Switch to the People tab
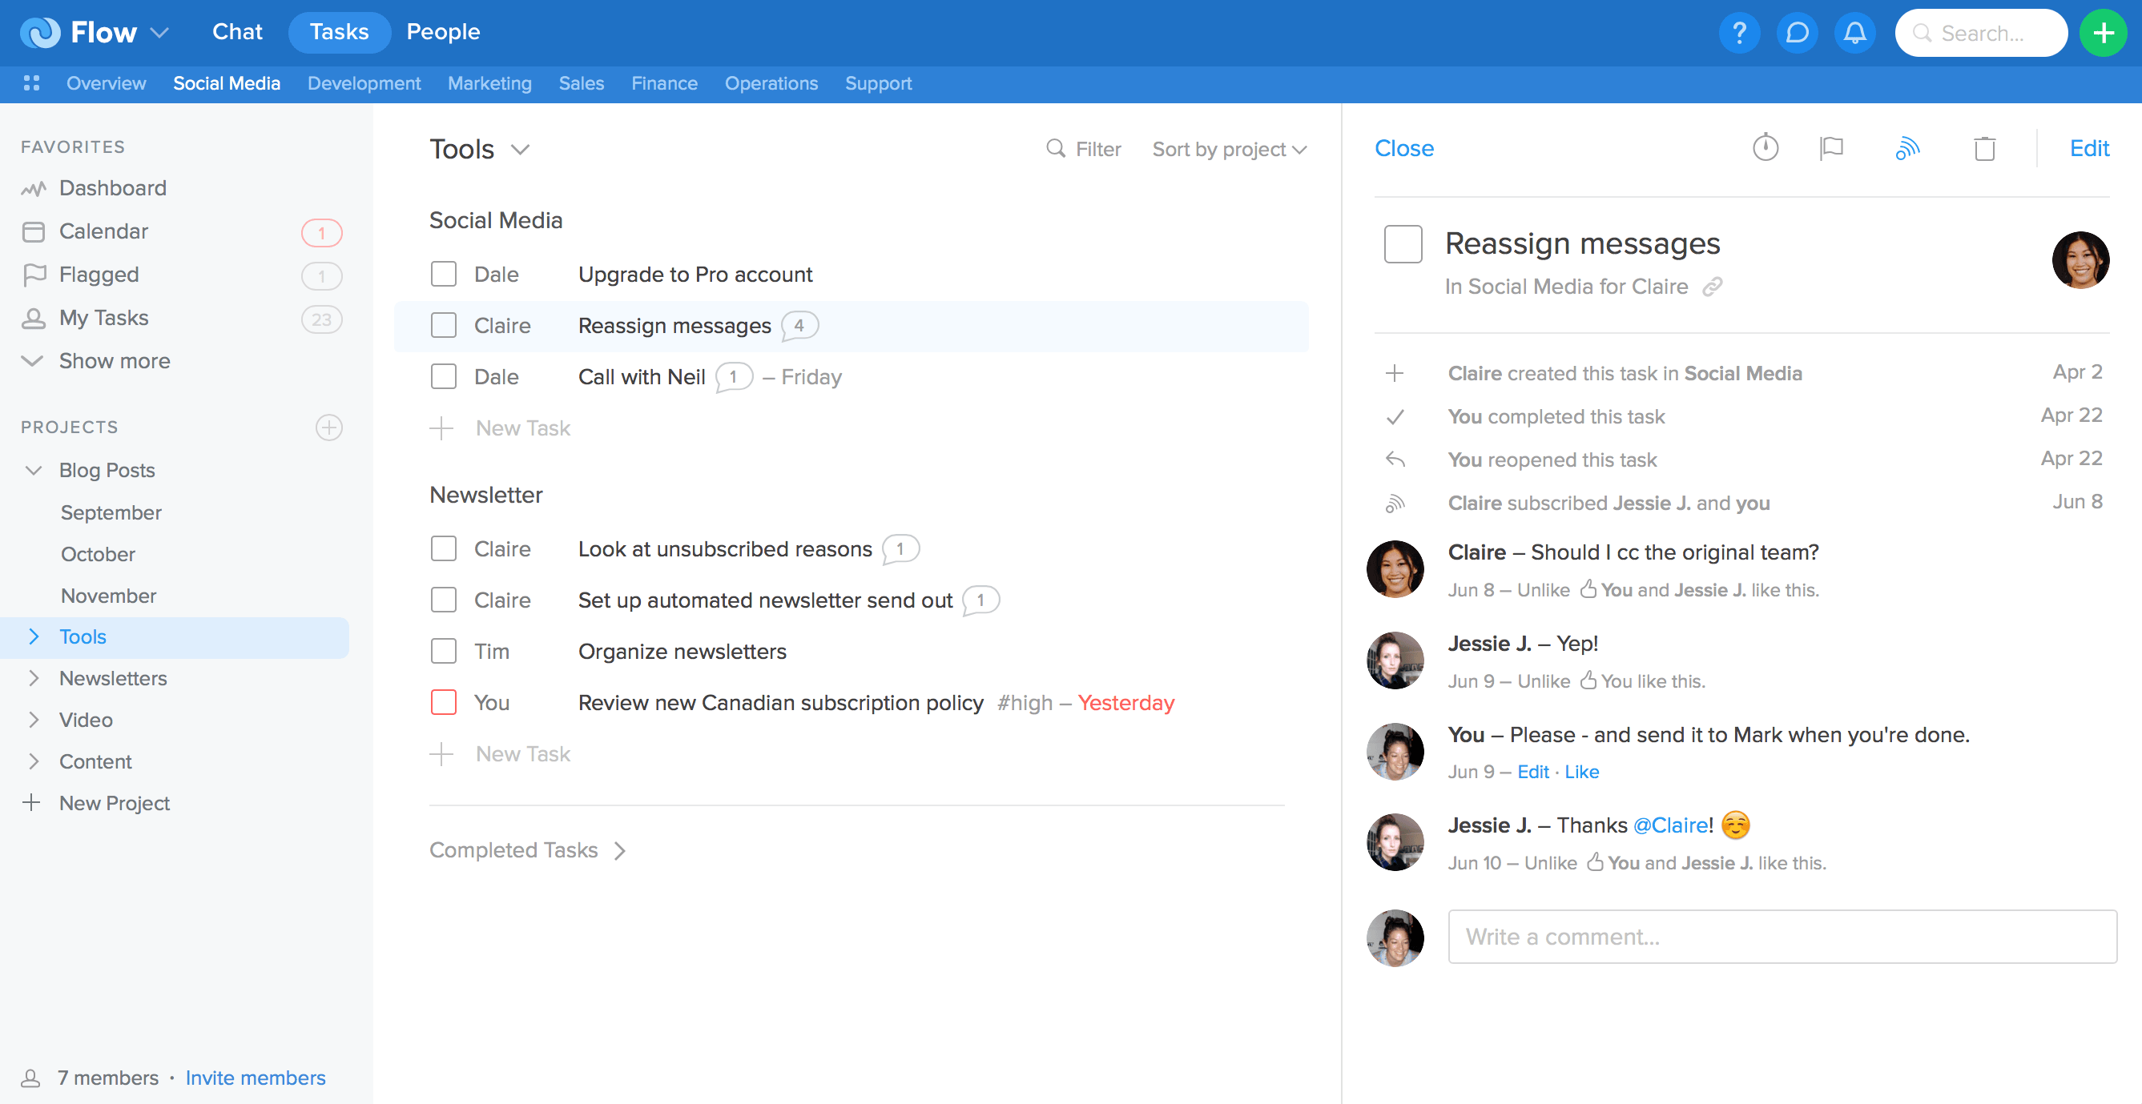Screen dimensions: 2142x1104 click(442, 31)
